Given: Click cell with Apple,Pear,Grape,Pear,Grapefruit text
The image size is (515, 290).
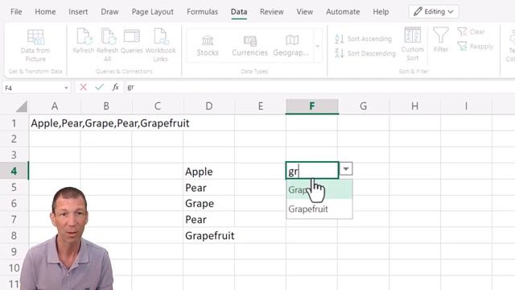Looking at the screenshot, I should pos(110,123).
